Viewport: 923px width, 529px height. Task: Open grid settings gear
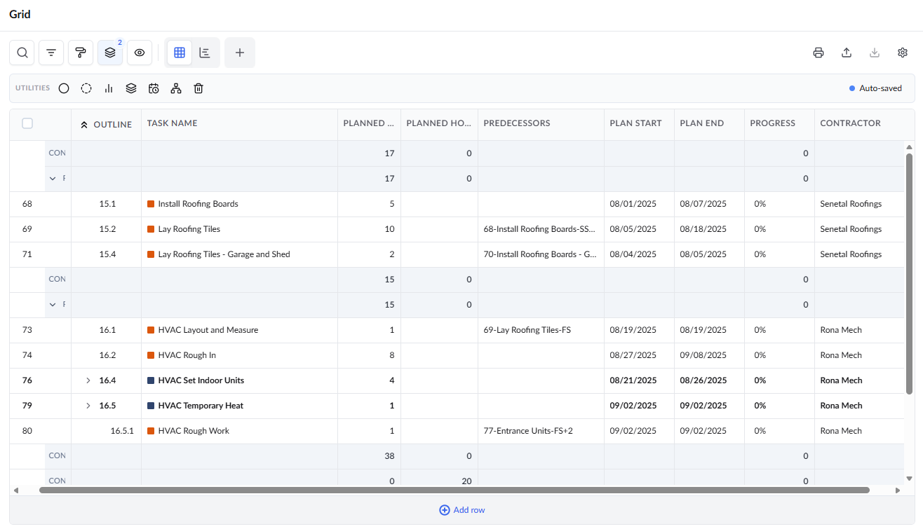click(x=903, y=53)
